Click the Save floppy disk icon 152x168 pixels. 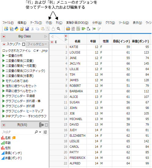coord(27,29)
